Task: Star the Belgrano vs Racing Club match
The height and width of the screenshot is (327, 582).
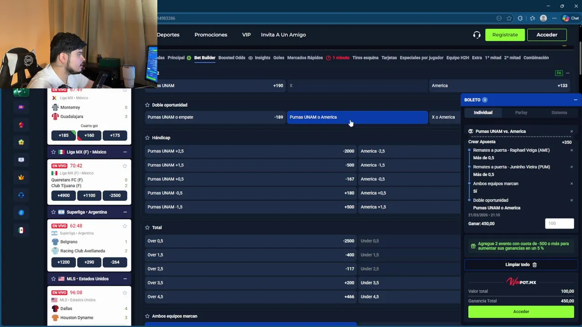Action: [x=125, y=226]
